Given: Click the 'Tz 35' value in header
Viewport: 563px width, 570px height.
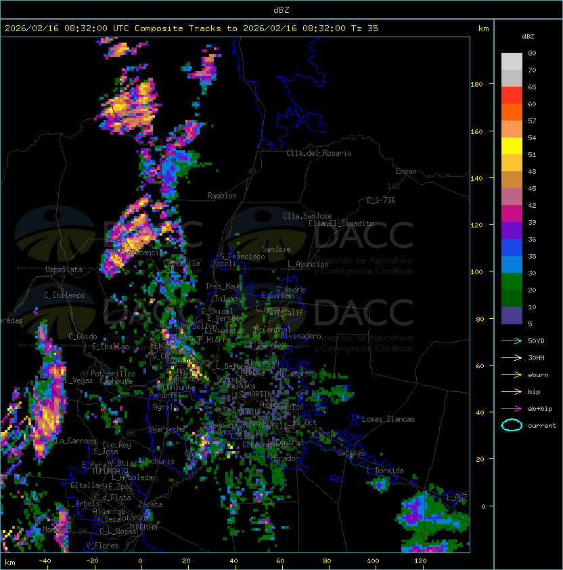Looking at the screenshot, I should point(365,28).
